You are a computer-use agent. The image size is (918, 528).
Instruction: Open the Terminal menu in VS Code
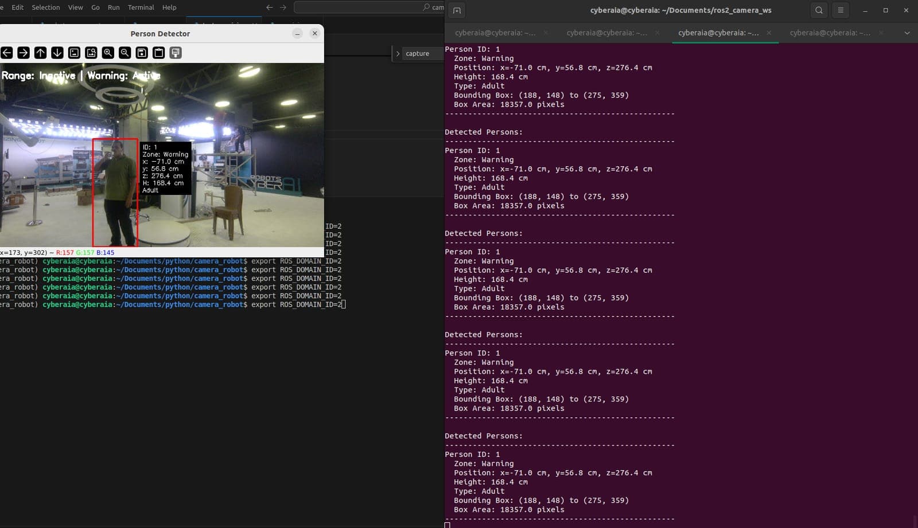[x=141, y=7]
